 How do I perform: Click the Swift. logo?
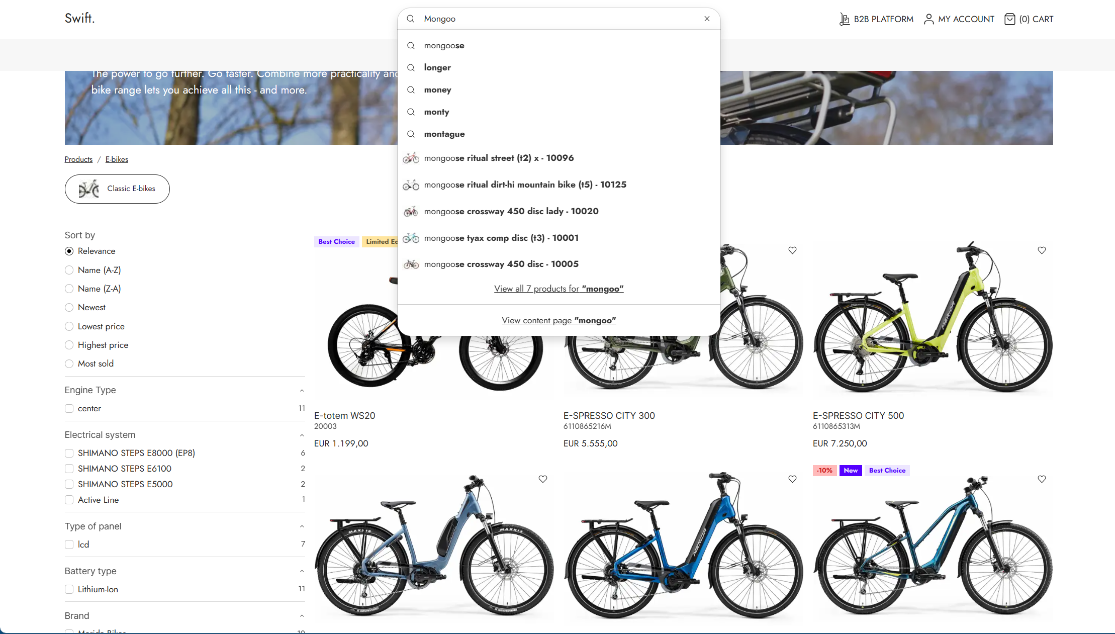click(x=79, y=18)
